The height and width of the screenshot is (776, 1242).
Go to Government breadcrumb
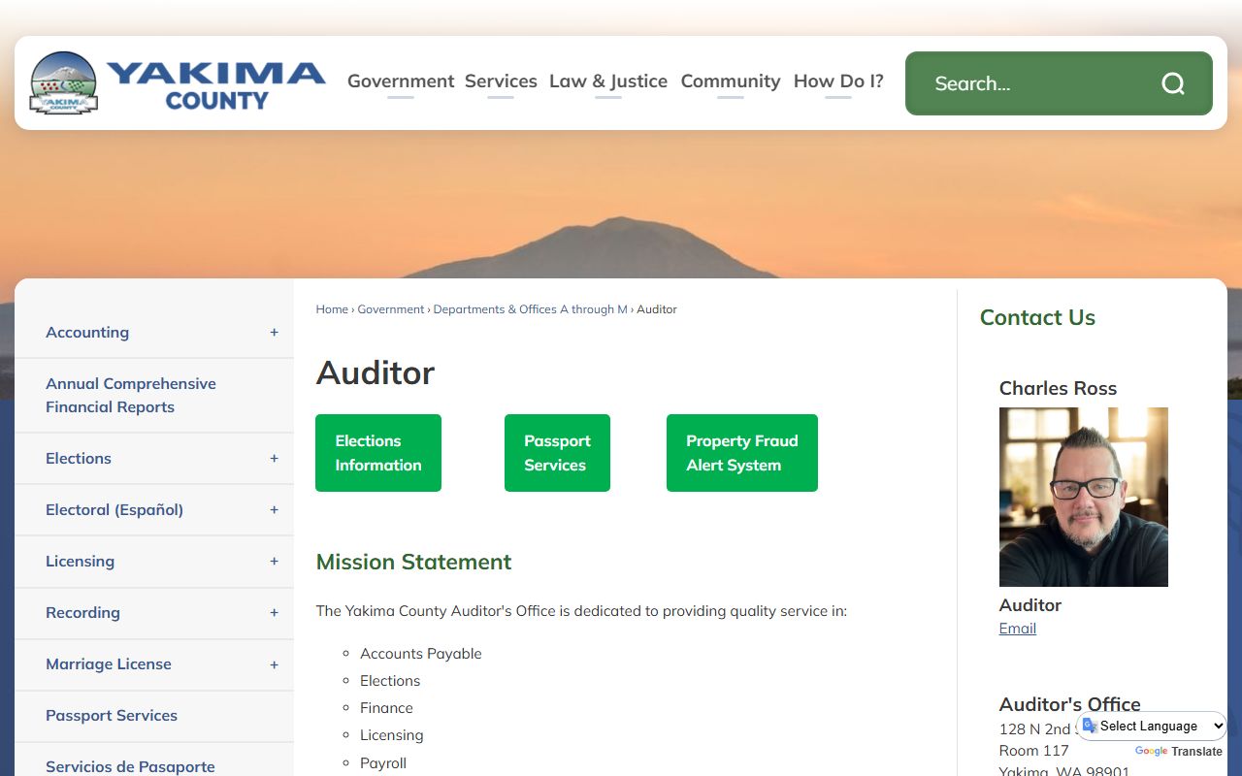(391, 309)
